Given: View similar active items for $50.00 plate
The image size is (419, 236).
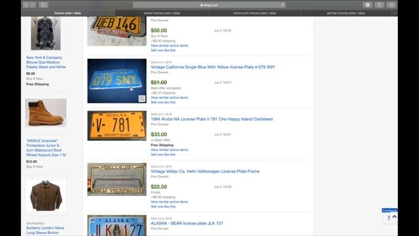Looking at the screenshot, I should [x=170, y=45].
